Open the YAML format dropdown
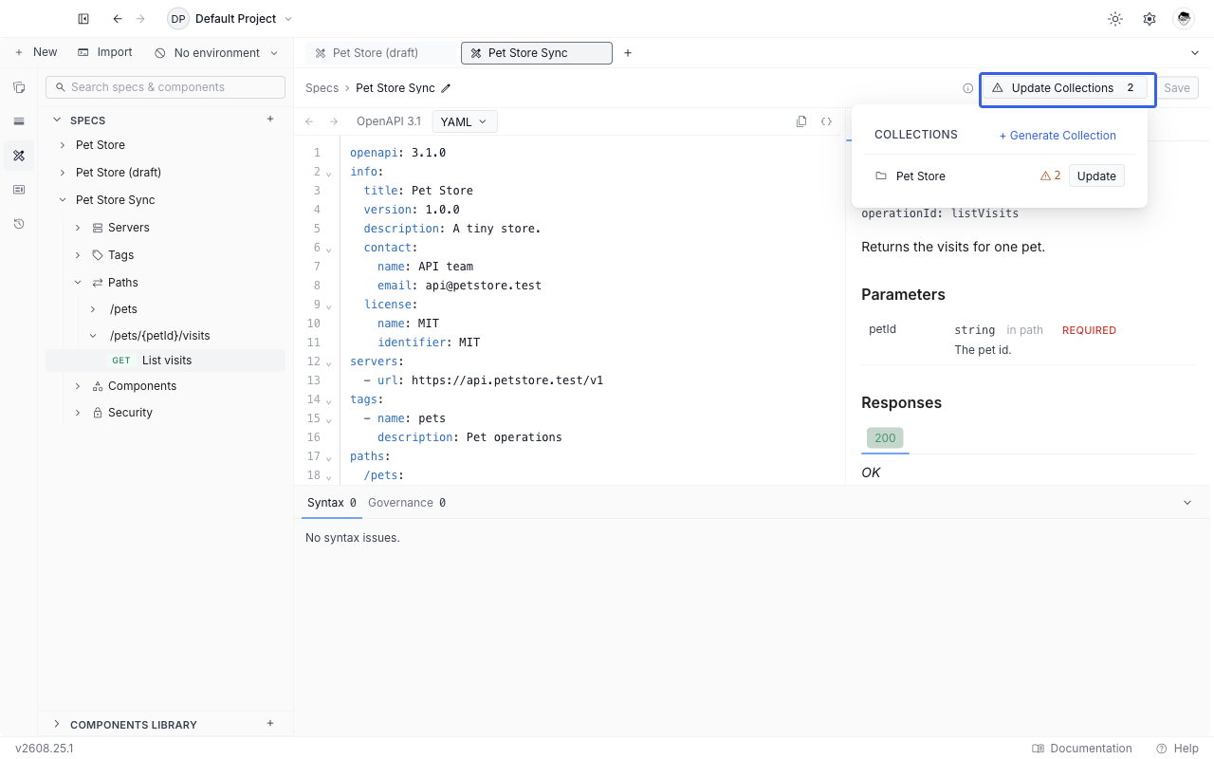 pos(465,121)
